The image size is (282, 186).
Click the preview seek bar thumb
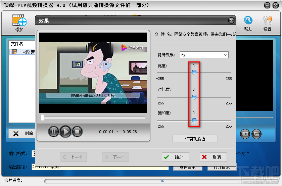[42, 118]
